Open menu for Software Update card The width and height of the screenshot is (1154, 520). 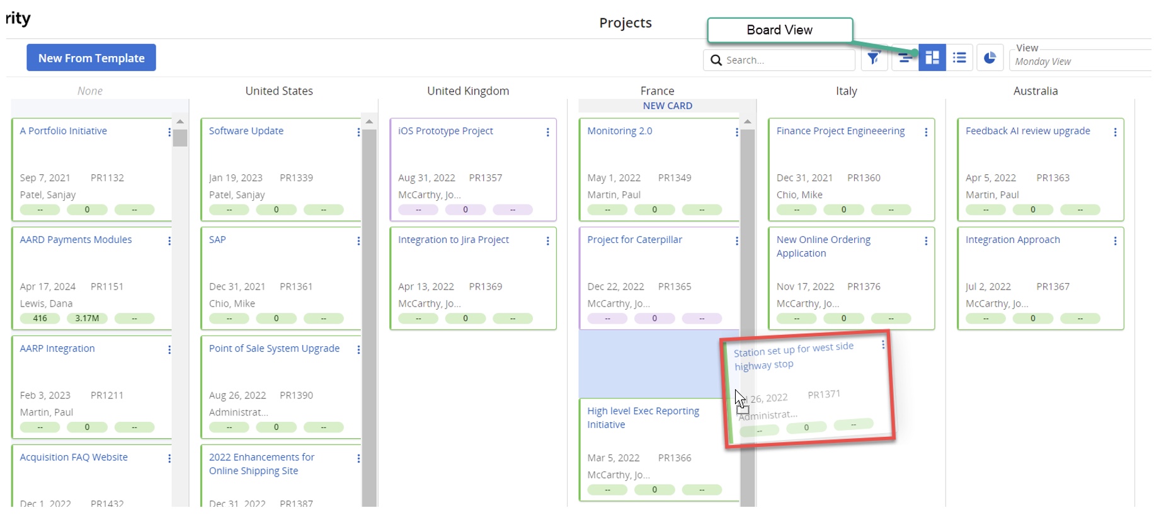click(x=358, y=132)
